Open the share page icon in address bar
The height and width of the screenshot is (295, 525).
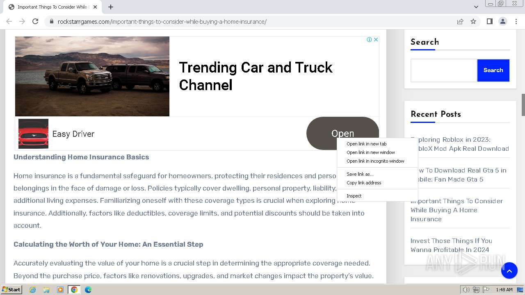tap(460, 21)
